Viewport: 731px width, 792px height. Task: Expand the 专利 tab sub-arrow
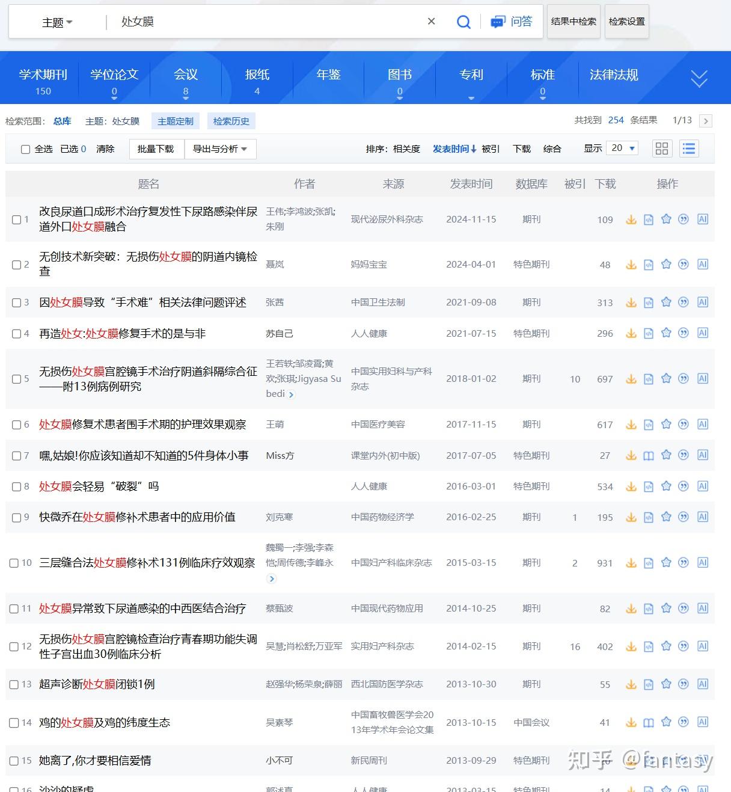tap(471, 97)
